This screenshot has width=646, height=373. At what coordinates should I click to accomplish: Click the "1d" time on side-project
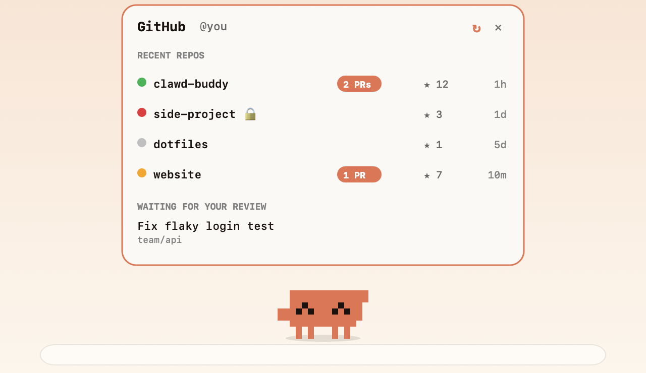(x=500, y=114)
